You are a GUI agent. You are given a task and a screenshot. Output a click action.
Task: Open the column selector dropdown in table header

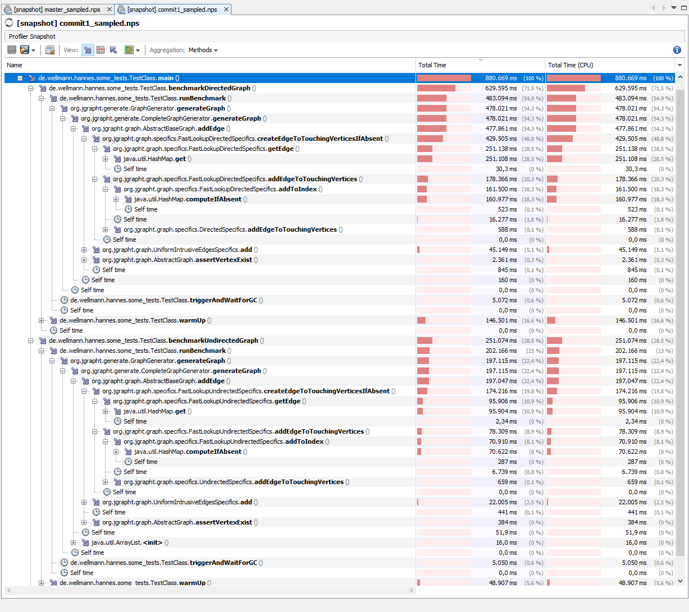(680, 65)
